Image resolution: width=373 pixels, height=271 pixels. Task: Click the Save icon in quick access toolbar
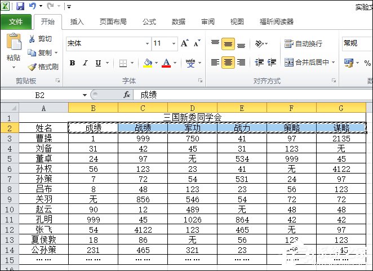(x=20, y=7)
